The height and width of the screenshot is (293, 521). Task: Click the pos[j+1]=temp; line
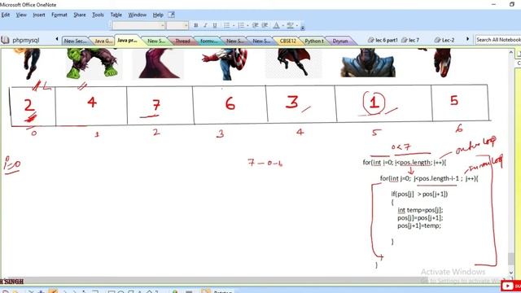tap(419, 225)
